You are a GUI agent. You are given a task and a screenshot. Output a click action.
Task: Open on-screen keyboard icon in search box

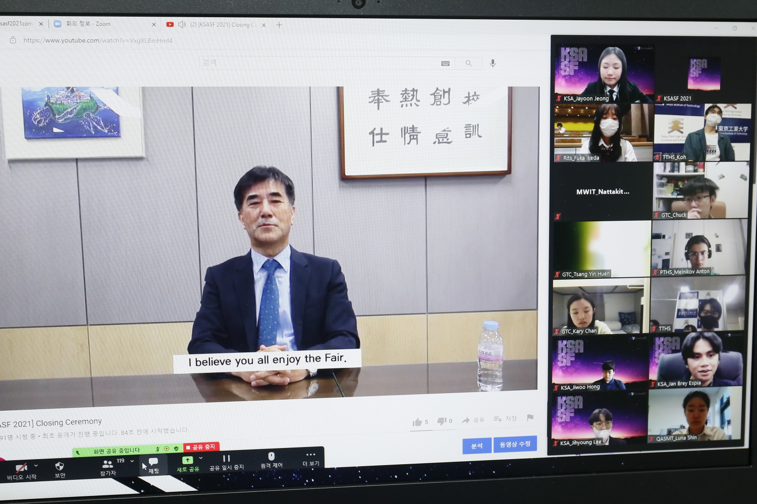coord(445,63)
